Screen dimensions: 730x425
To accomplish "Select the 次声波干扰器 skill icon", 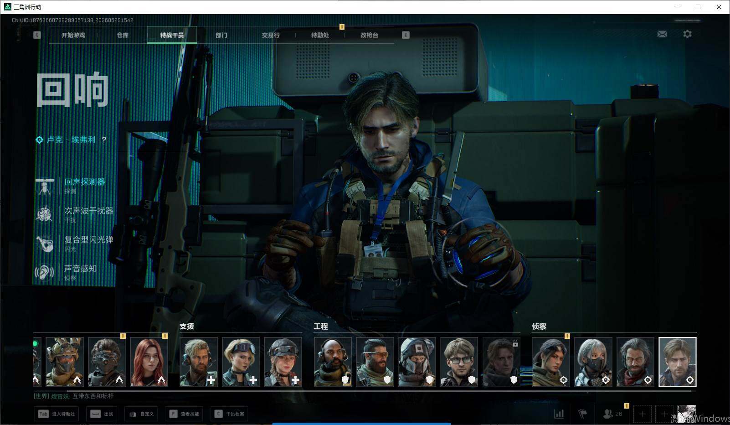I will click(45, 214).
